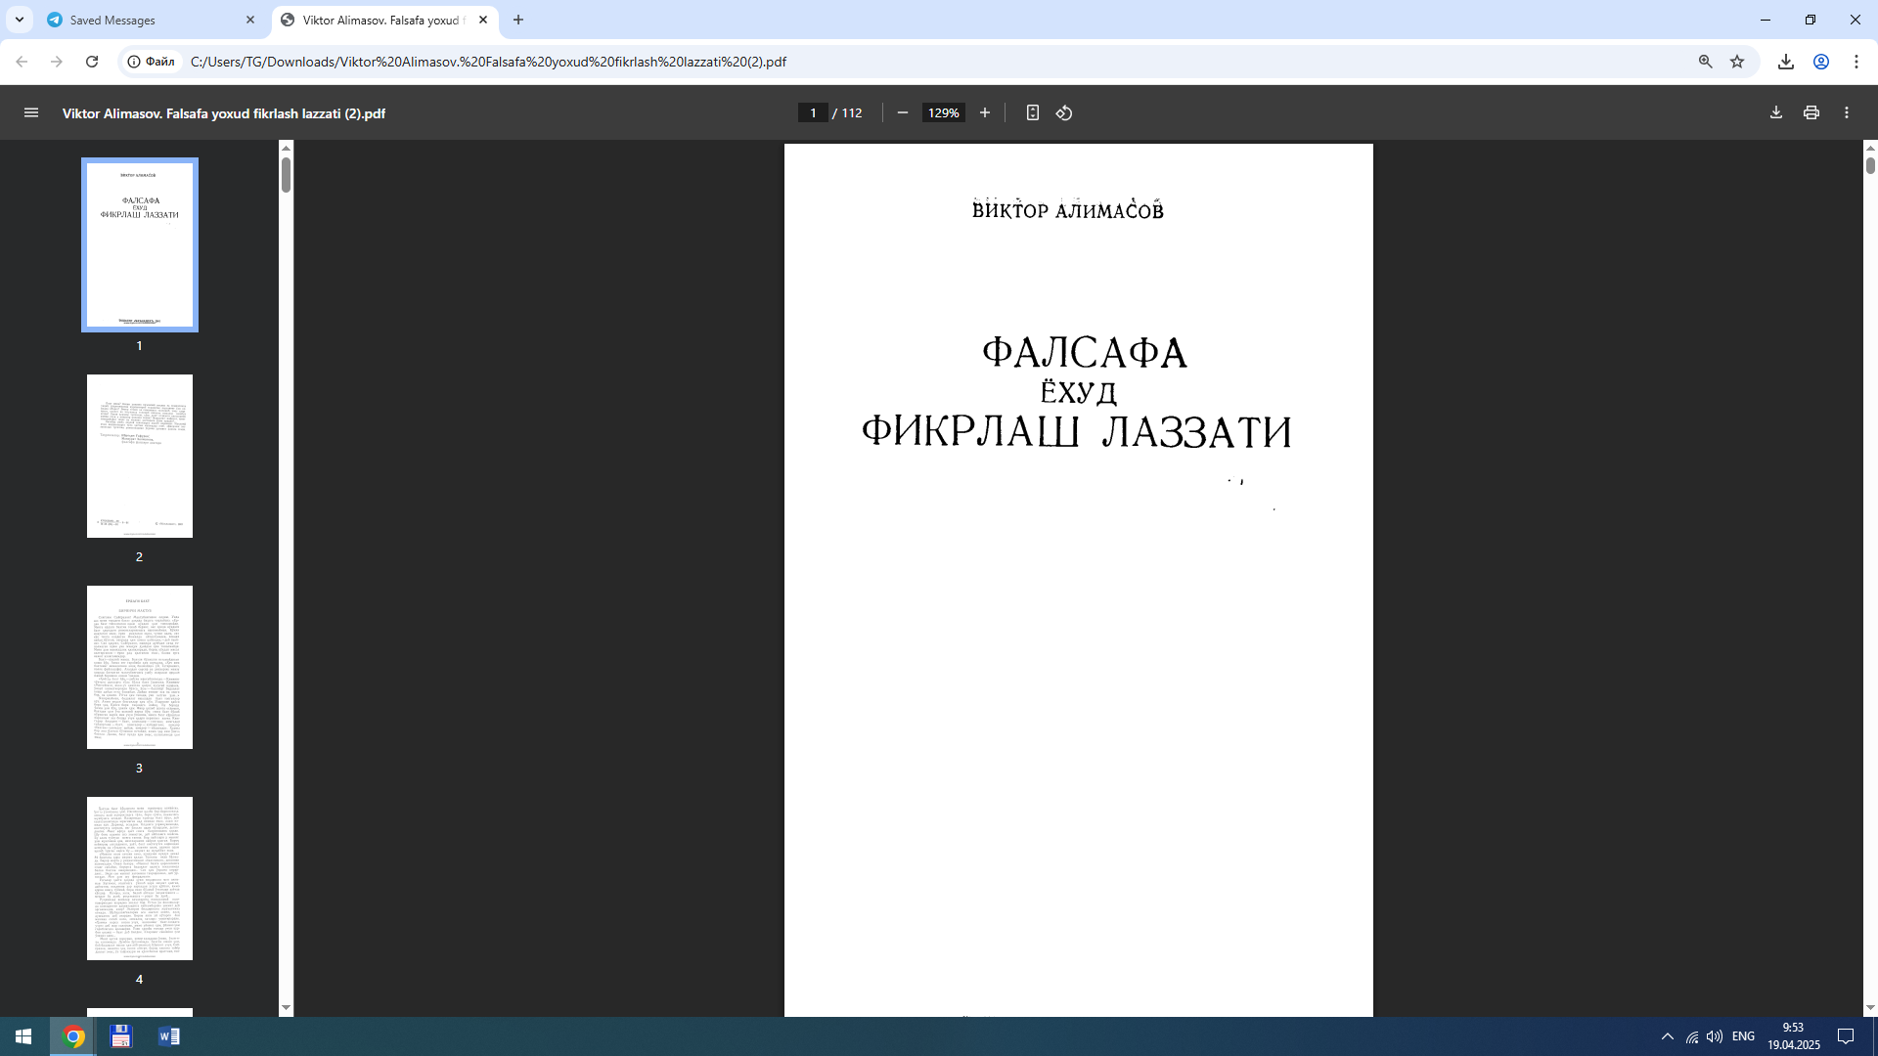
Task: Open the Chrome profile icon
Action: 1821,62
